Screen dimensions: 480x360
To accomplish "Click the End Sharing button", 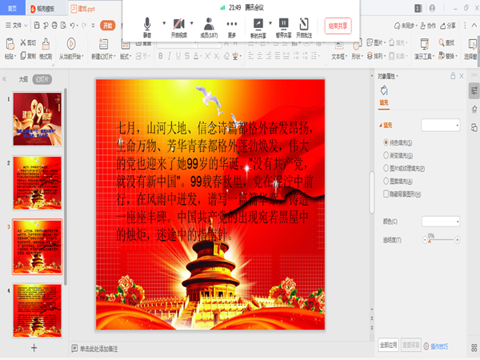I will 338,26.
